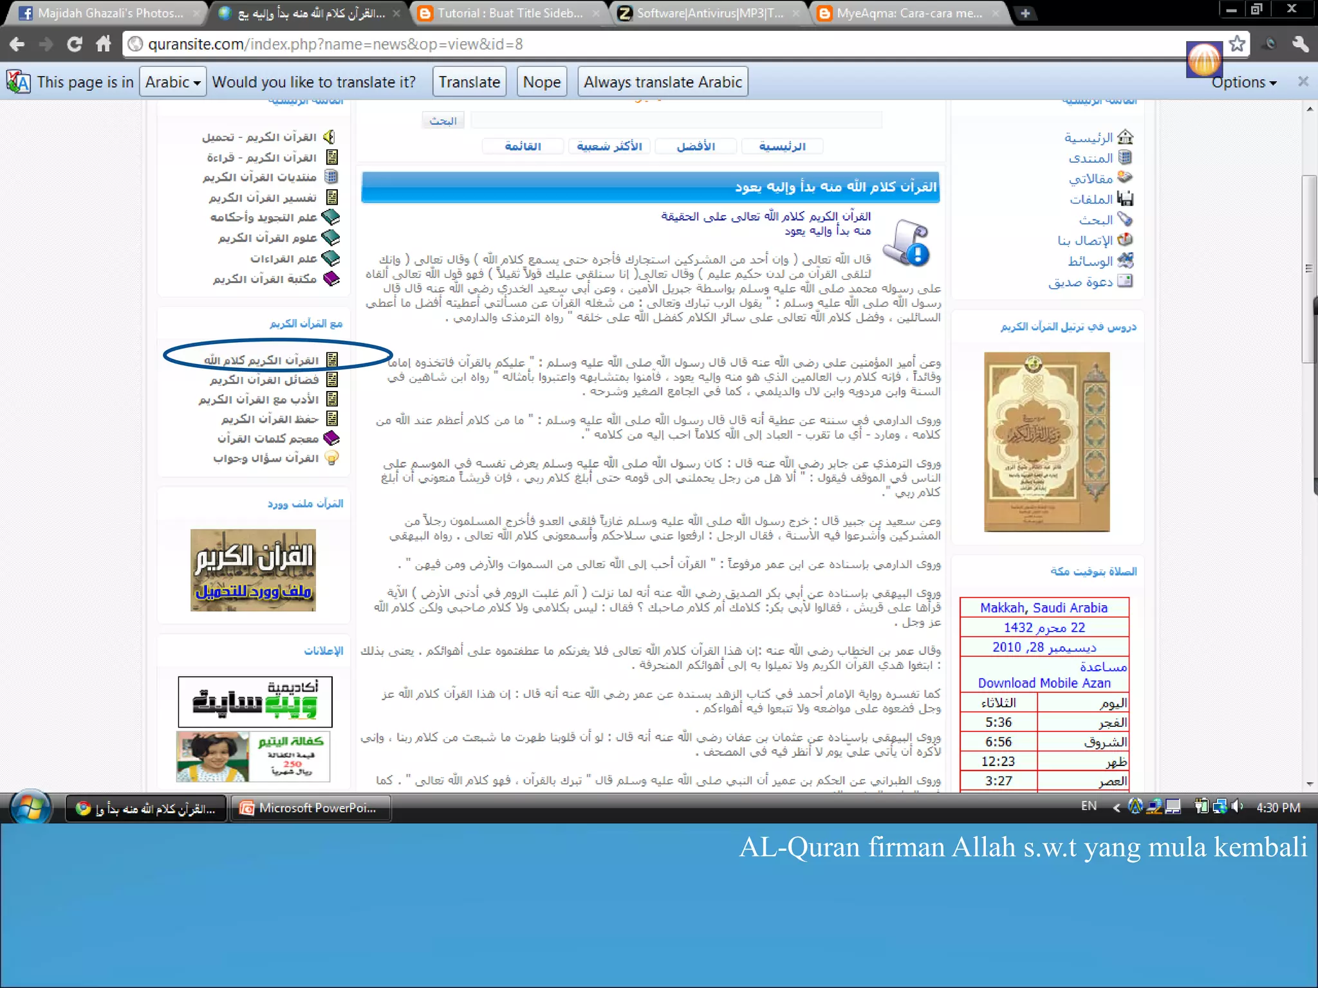1318x988 pixels.
Task: Click the browser forward arrow
Action: pos(46,44)
